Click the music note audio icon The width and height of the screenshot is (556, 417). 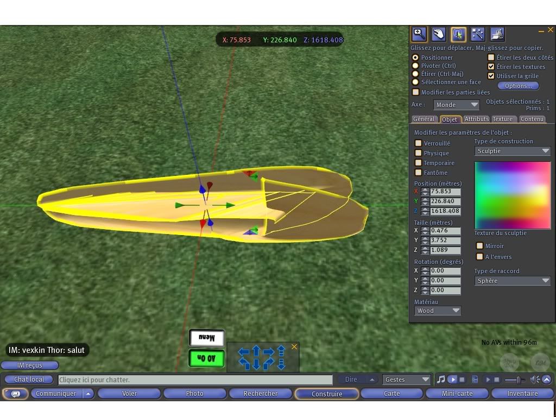point(441,380)
